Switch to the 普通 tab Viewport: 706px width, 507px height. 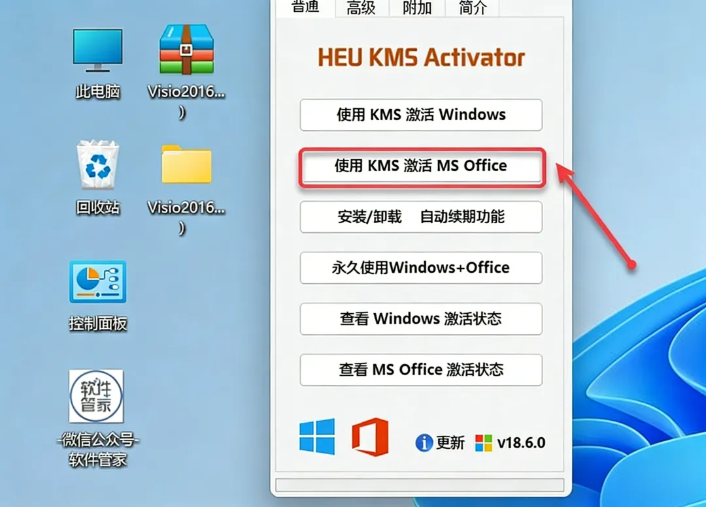[305, 8]
